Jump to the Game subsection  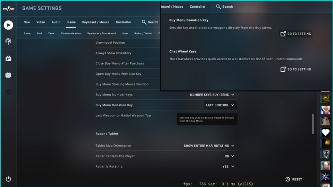[x=27, y=34]
